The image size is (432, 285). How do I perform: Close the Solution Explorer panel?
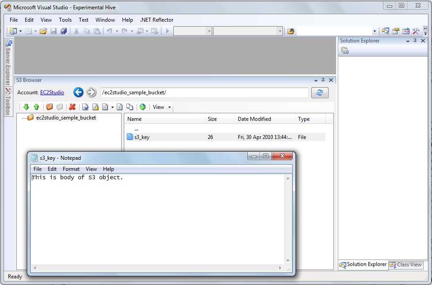(423, 41)
